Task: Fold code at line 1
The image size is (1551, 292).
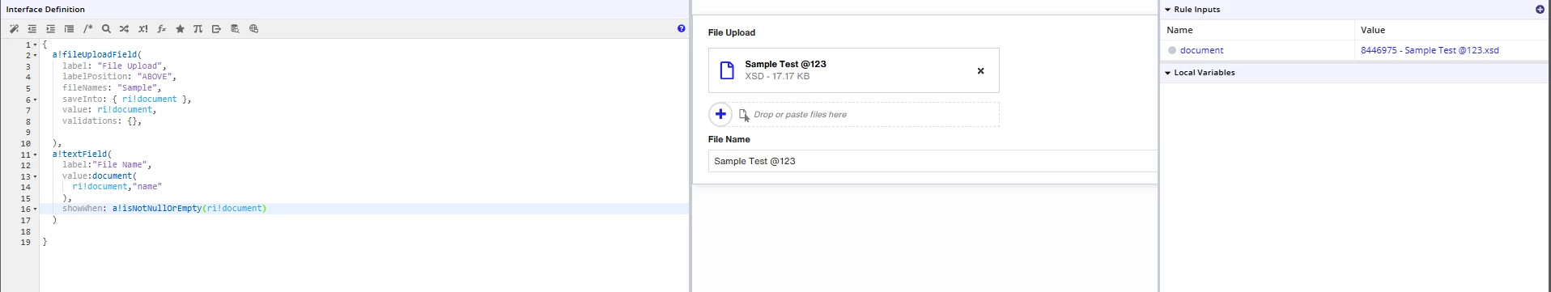Action: coord(36,45)
